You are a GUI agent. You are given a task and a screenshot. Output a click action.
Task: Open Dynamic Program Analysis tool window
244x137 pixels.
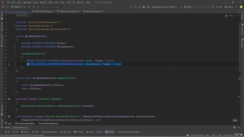(x=128, y=132)
